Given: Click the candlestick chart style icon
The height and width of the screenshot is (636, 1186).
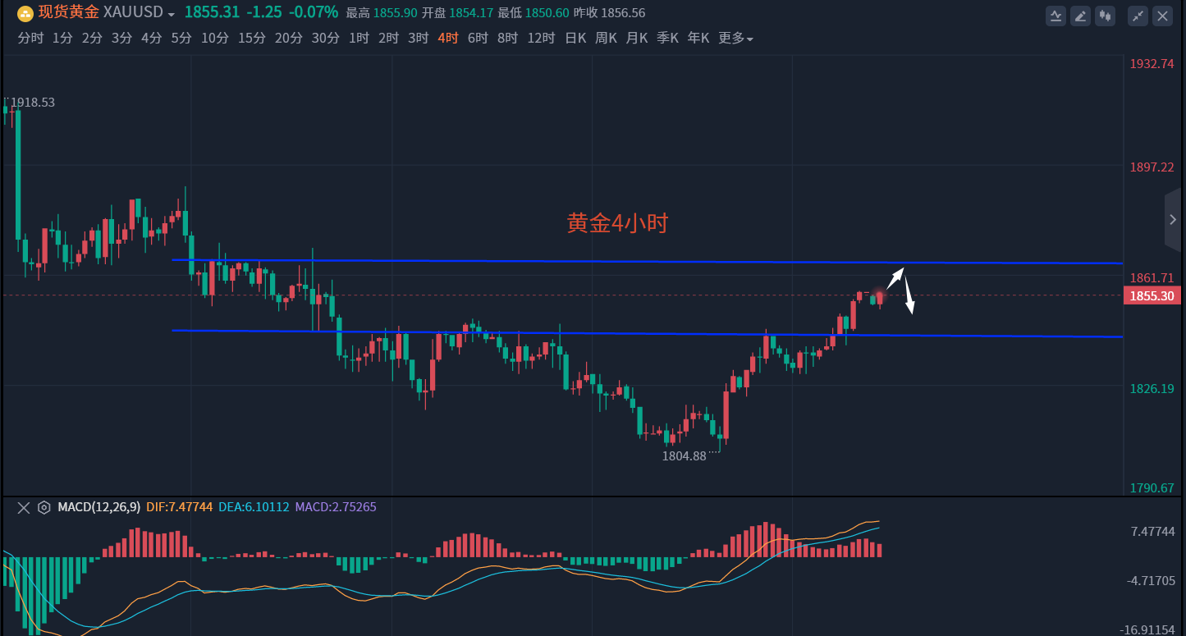Looking at the screenshot, I should [x=1106, y=15].
